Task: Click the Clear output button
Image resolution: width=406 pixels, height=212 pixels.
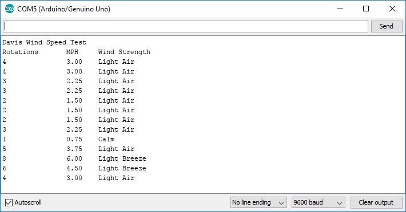Action: tap(376, 202)
